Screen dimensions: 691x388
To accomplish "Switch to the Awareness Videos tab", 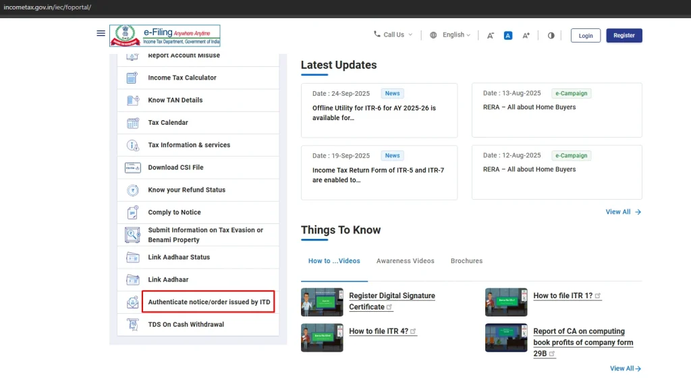I will (x=405, y=261).
